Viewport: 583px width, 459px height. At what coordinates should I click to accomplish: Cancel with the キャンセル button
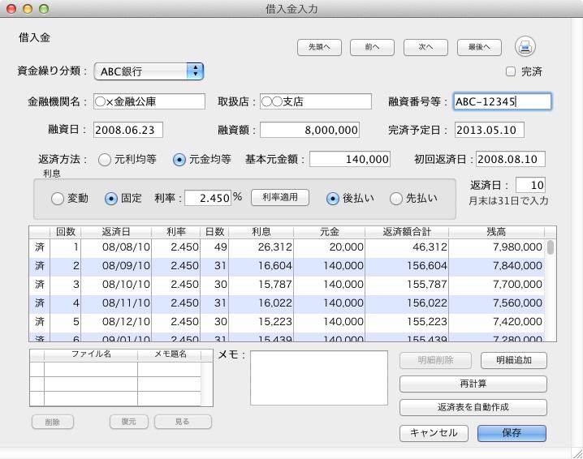[434, 432]
